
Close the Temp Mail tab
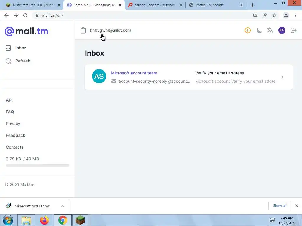120,5
